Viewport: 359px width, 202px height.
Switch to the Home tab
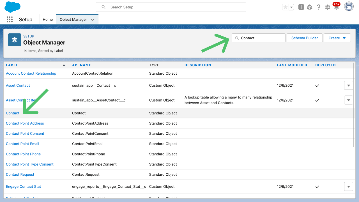point(48,19)
